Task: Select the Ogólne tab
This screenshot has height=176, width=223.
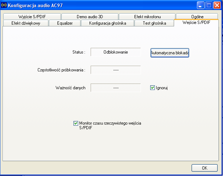Action: click(197, 16)
